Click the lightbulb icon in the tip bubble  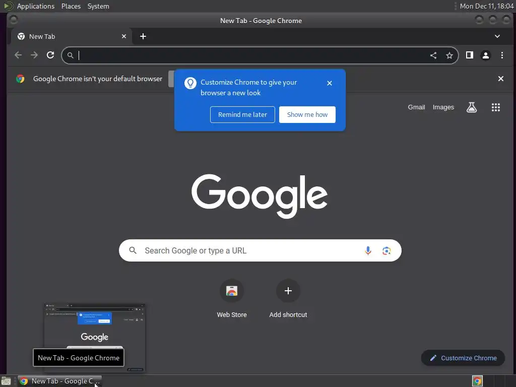pyautogui.click(x=190, y=83)
